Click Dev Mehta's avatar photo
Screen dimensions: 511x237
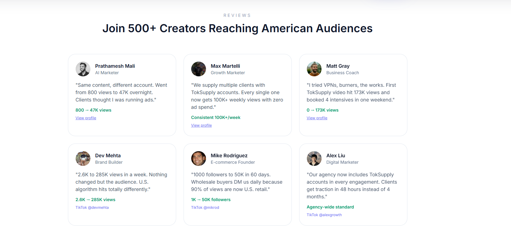tap(83, 159)
